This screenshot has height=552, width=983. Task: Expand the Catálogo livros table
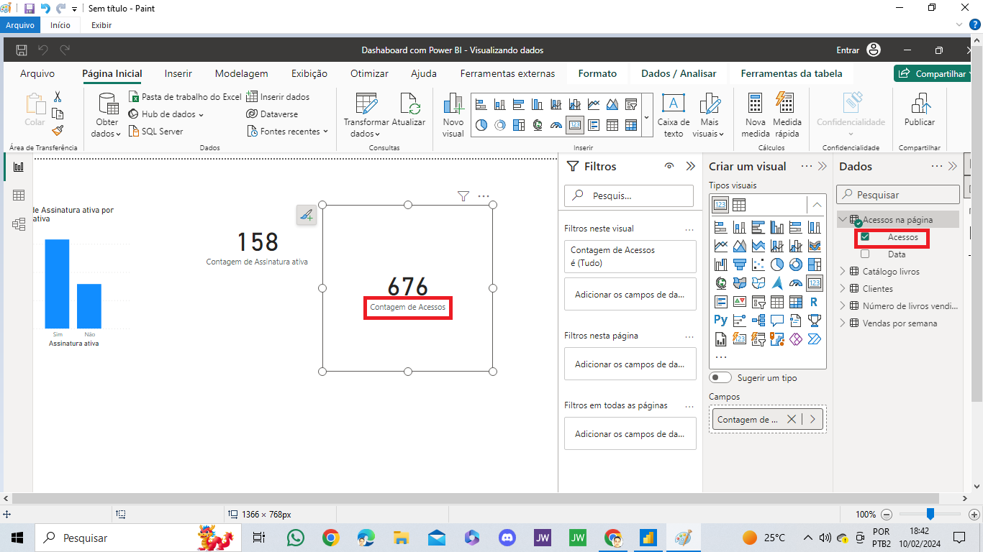pyautogui.click(x=843, y=272)
